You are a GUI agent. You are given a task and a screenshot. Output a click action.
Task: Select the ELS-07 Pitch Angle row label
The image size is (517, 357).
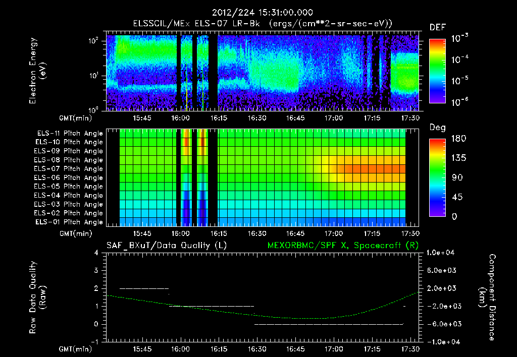click(x=68, y=168)
